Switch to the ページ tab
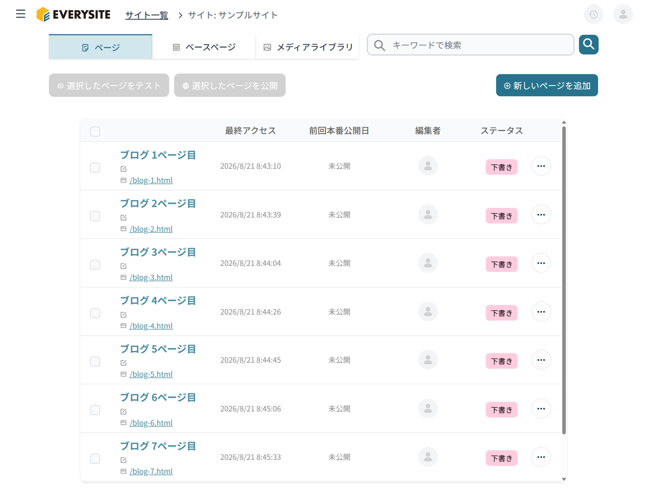Image resolution: width=647 pixels, height=488 pixels. 101,47
